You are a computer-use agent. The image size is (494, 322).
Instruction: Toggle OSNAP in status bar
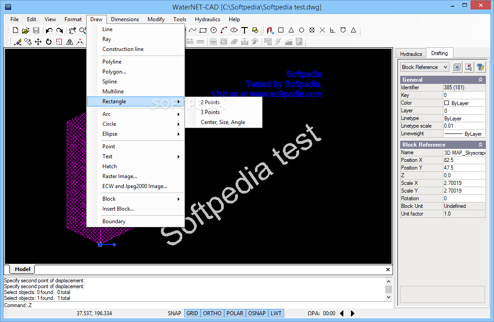tap(257, 313)
